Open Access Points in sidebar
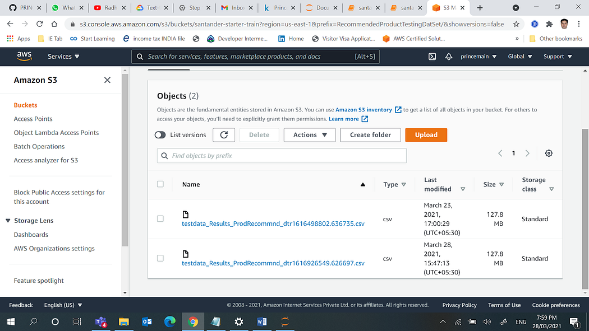Viewport: 589px width, 331px height. click(x=33, y=119)
